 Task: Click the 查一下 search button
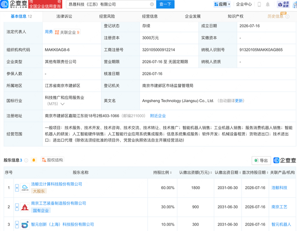coord(165,4)
